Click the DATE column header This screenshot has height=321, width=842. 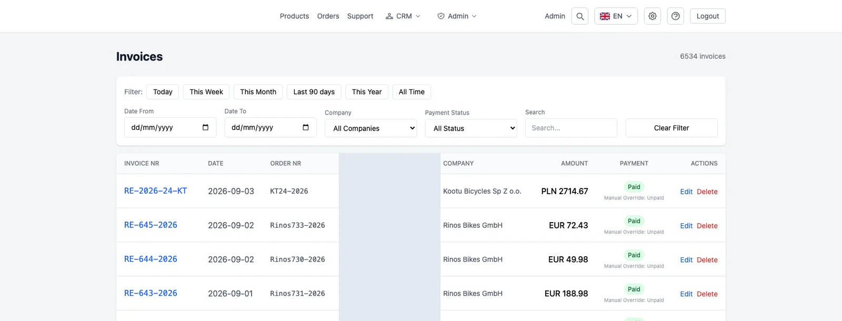coord(216,164)
